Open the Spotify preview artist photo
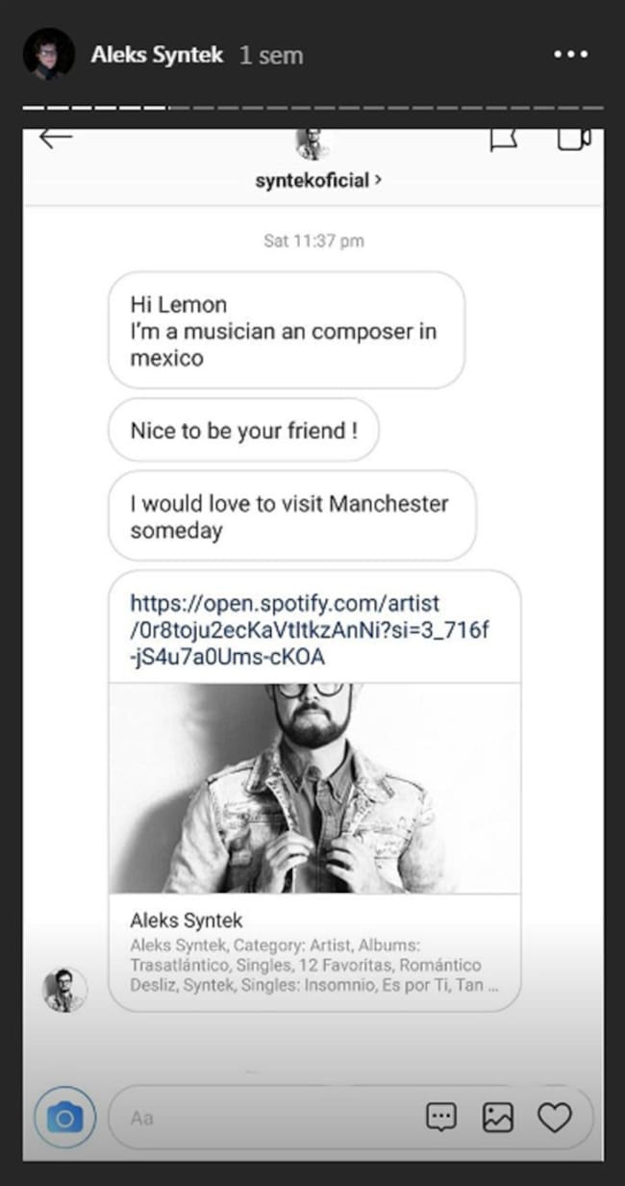The height and width of the screenshot is (1186, 625). pos(314,788)
